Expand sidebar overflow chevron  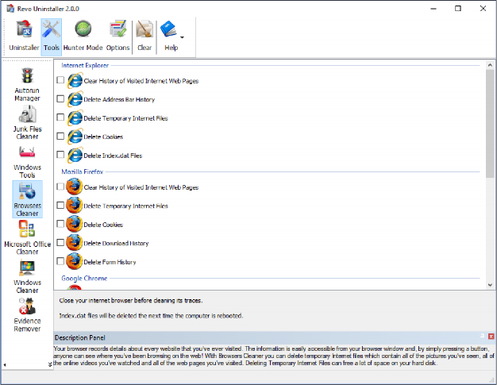(50, 364)
